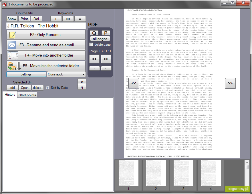Click the small q button near Selected dir
The height and width of the screenshot is (194, 252).
click(82, 87)
